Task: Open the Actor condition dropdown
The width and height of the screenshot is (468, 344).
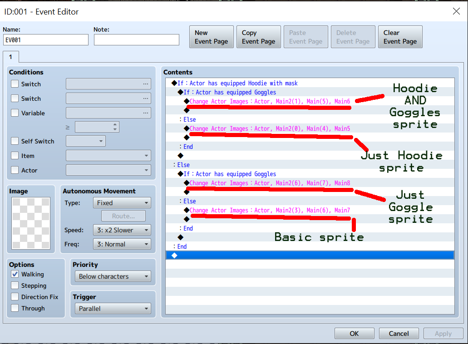Action: coord(108,170)
